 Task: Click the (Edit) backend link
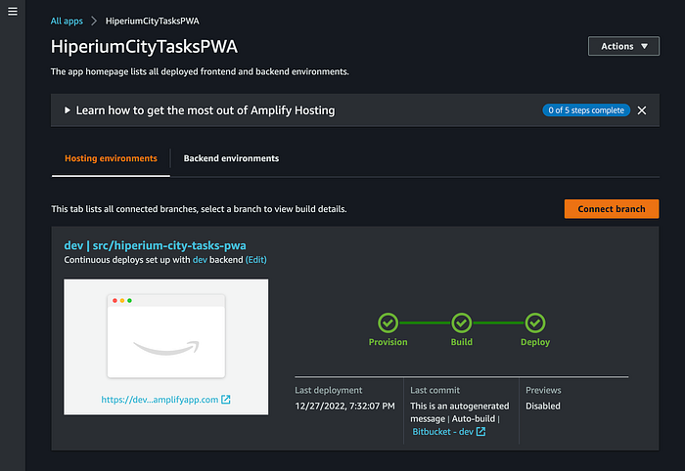[256, 260]
